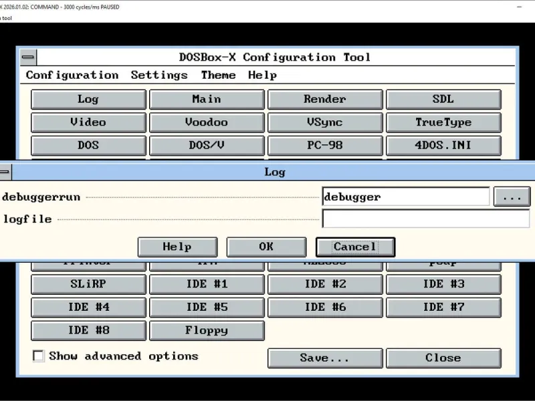Open IDE #5 settings
The width and height of the screenshot is (535, 401).
207,307
